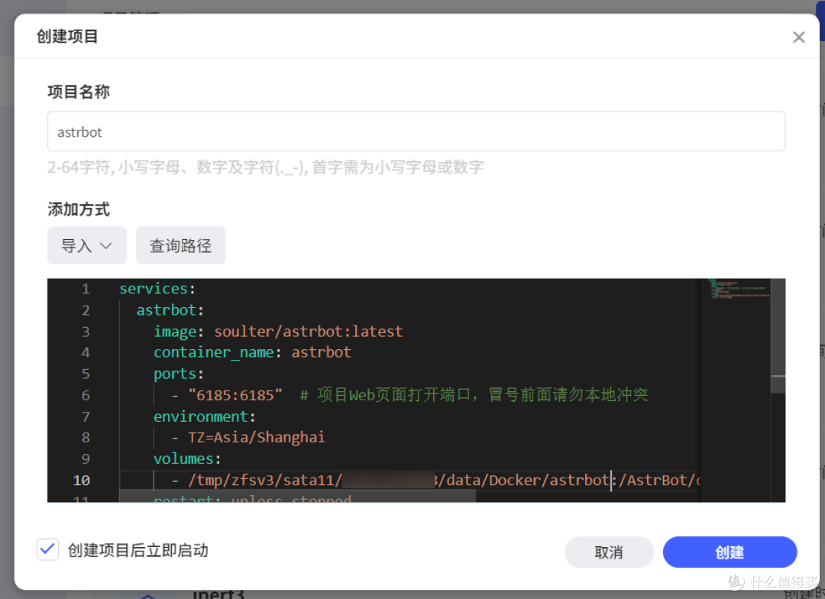This screenshot has height=599, width=825.
Task: Close the 创建项目 dialog with the X icon
Action: coord(799,37)
